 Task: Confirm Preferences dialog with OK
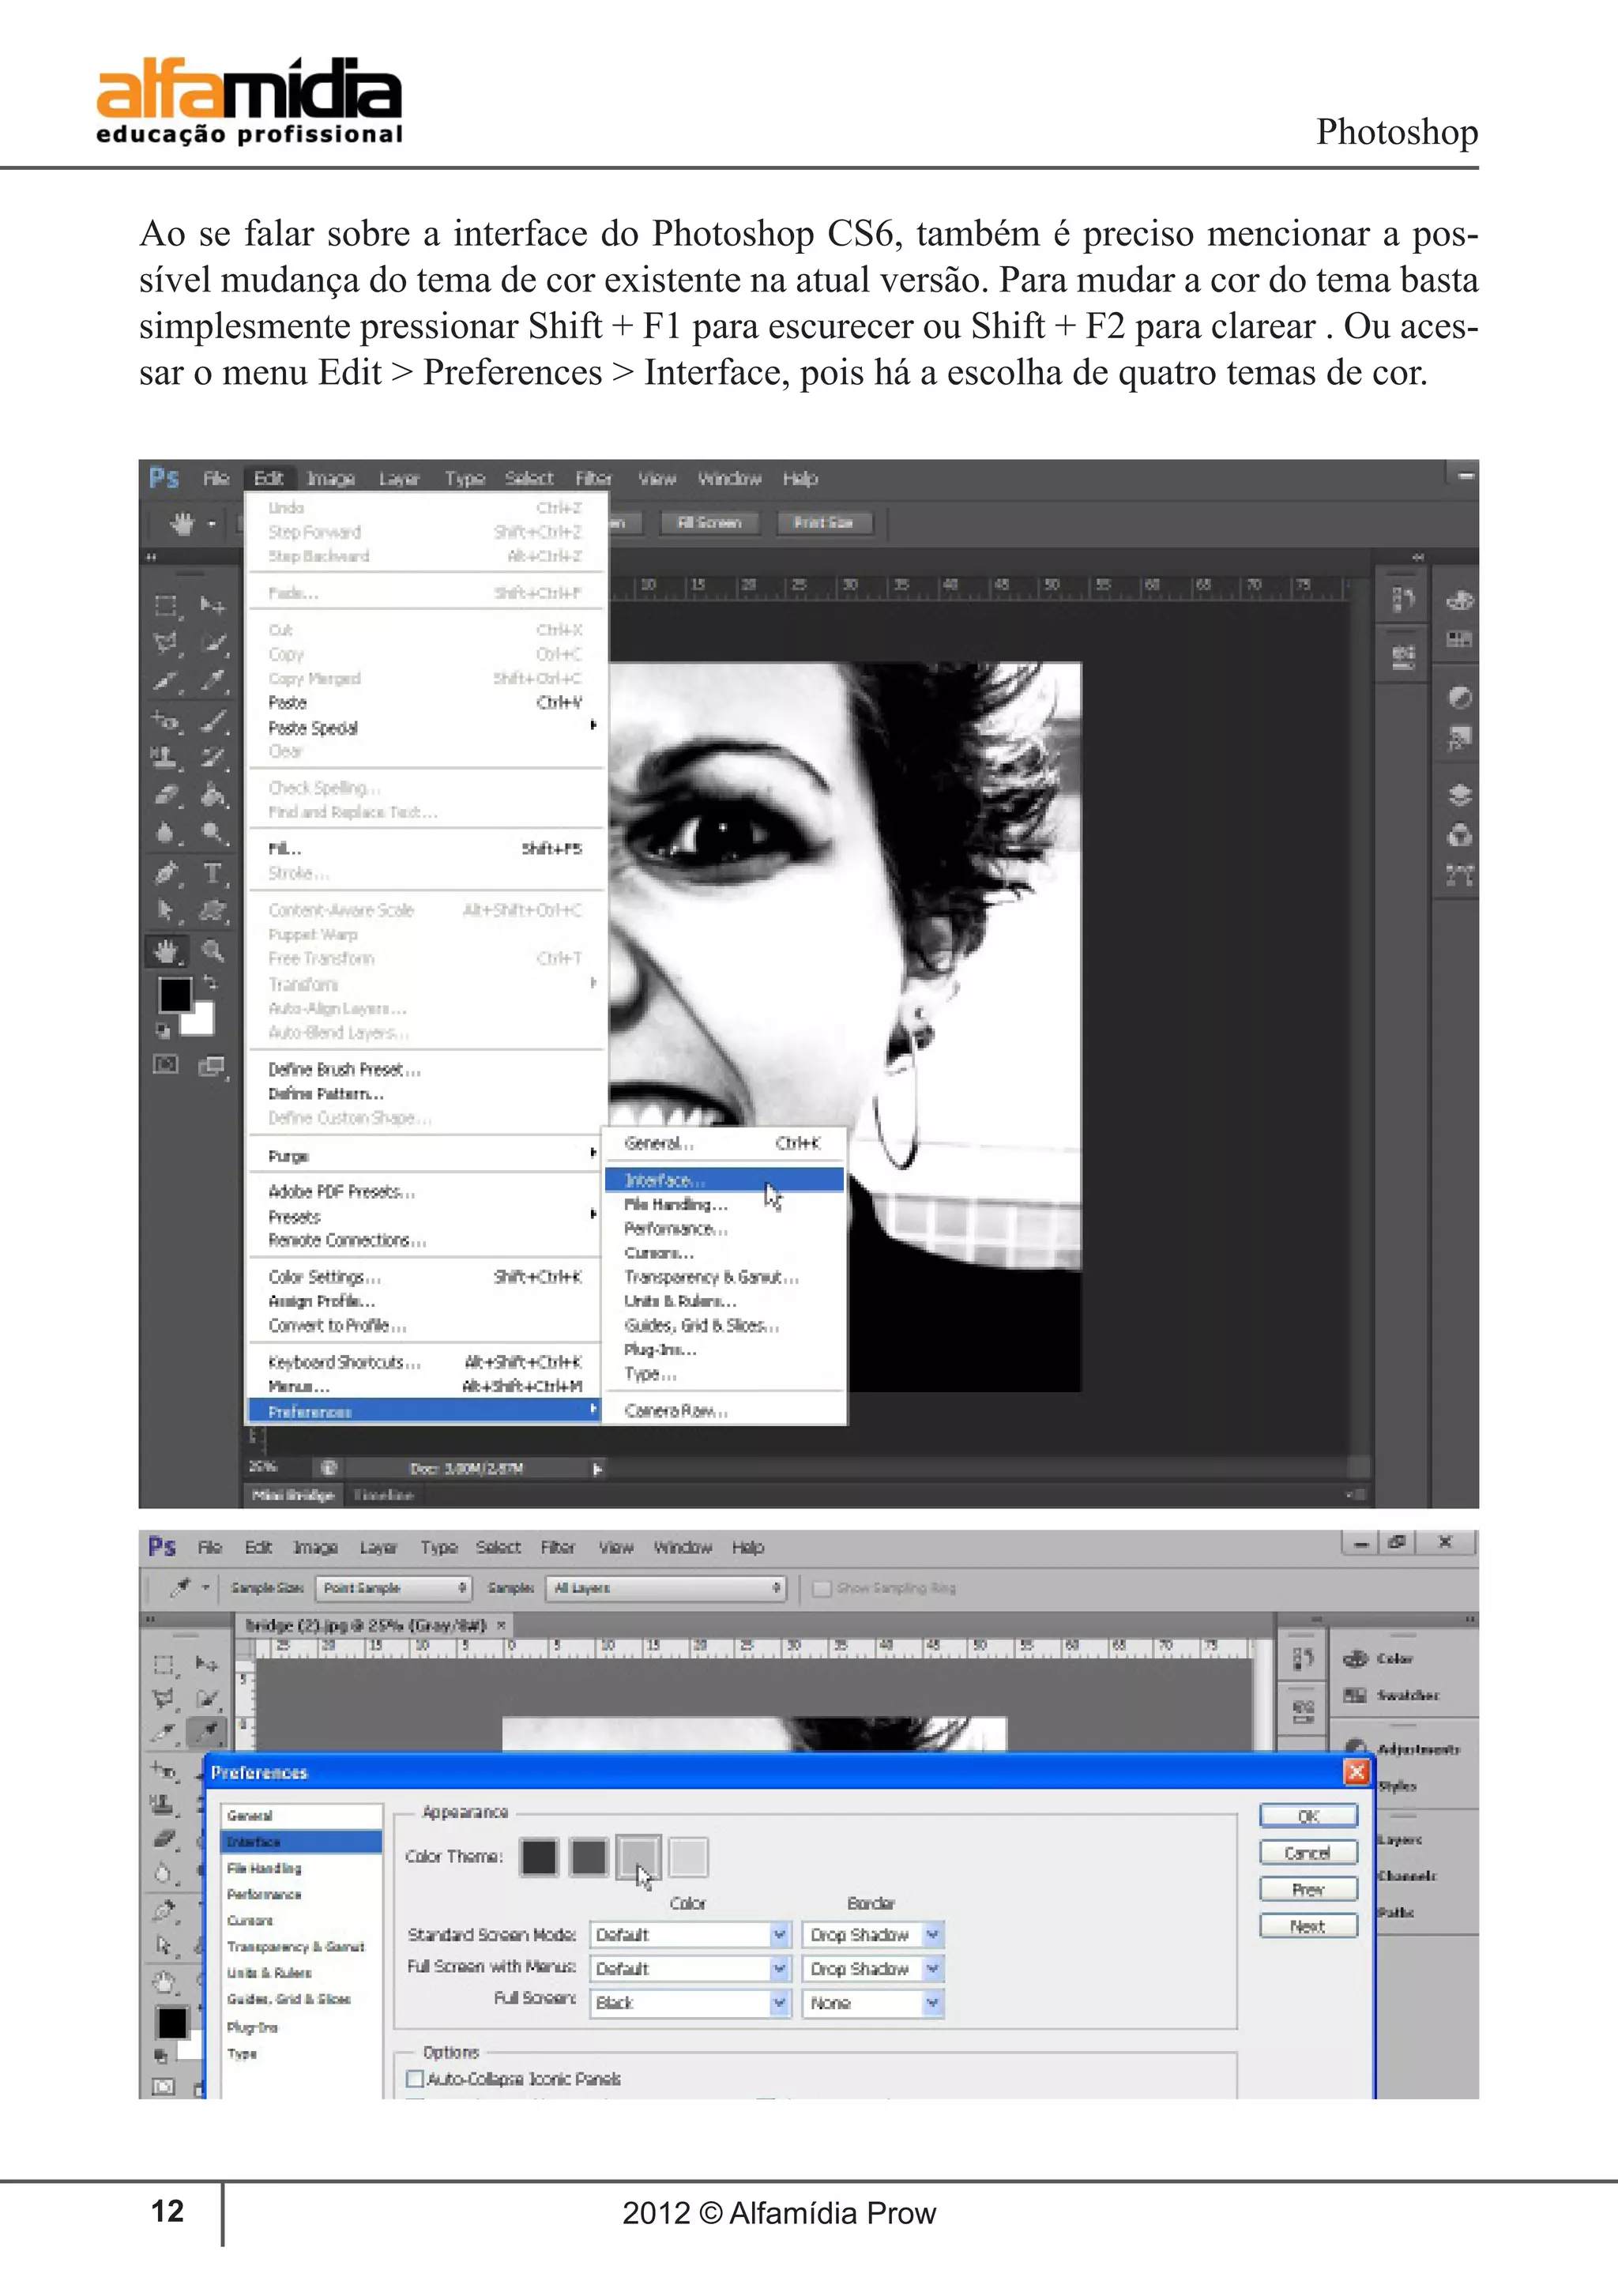point(1308,1816)
